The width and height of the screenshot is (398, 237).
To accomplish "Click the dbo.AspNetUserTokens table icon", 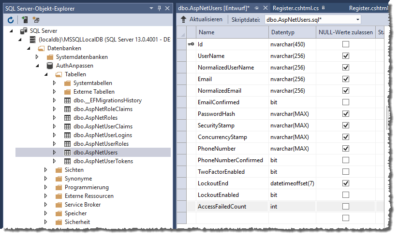I will 67,161.
